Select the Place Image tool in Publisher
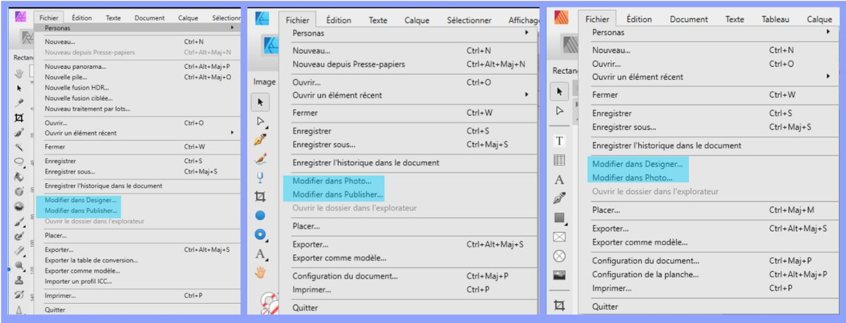 pos(559,275)
